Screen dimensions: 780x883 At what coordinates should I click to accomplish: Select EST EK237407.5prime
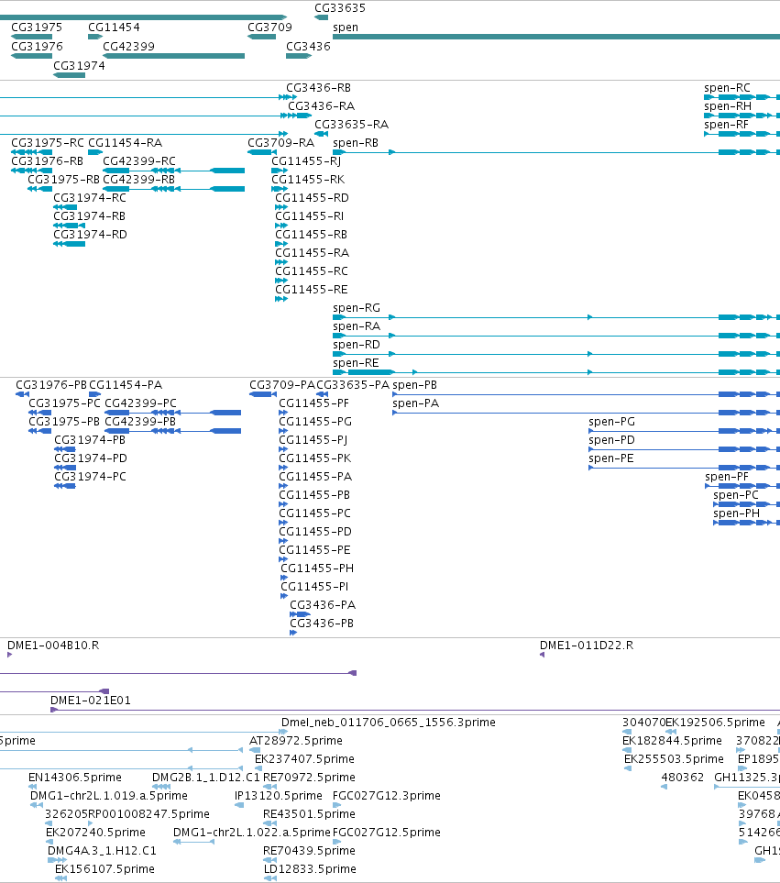[304, 759]
